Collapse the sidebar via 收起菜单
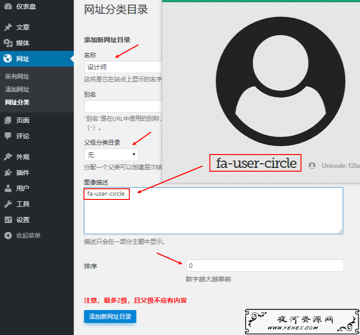Image resolution: width=360 pixels, height=335 pixels. tap(37, 236)
